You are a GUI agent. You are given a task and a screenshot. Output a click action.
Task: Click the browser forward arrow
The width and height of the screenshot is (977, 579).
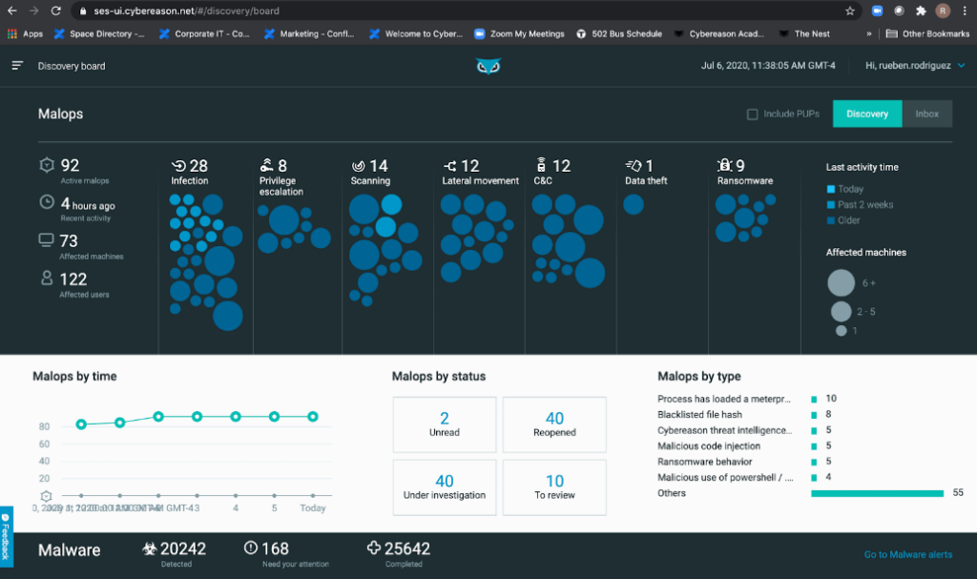(x=33, y=10)
